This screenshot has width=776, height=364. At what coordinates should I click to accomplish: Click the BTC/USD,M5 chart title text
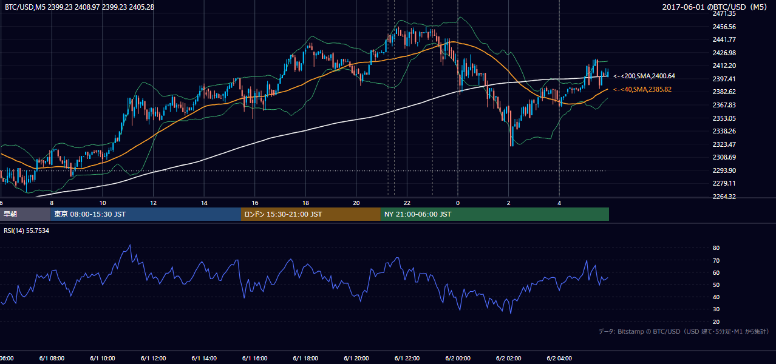pos(80,7)
